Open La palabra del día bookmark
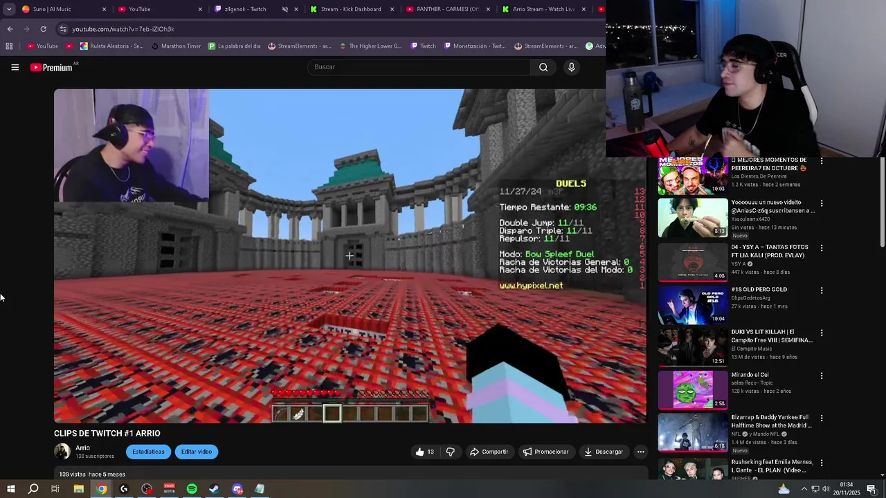Image resolution: width=886 pixels, height=498 pixels. click(x=235, y=46)
